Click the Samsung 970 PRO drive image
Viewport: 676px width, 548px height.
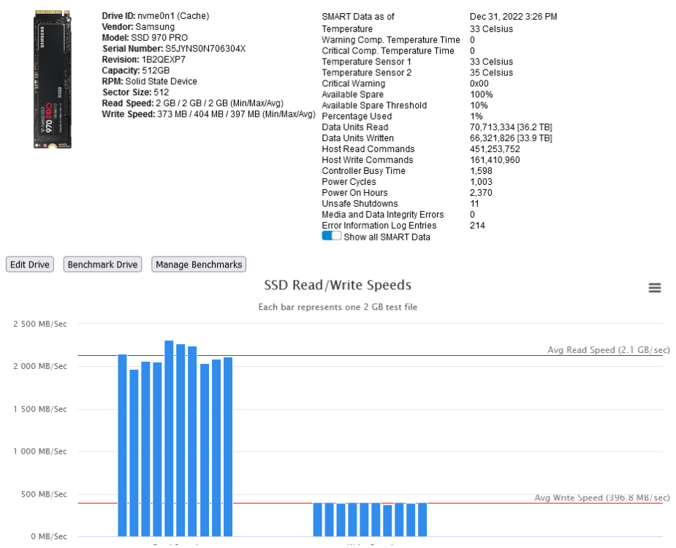click(x=53, y=80)
